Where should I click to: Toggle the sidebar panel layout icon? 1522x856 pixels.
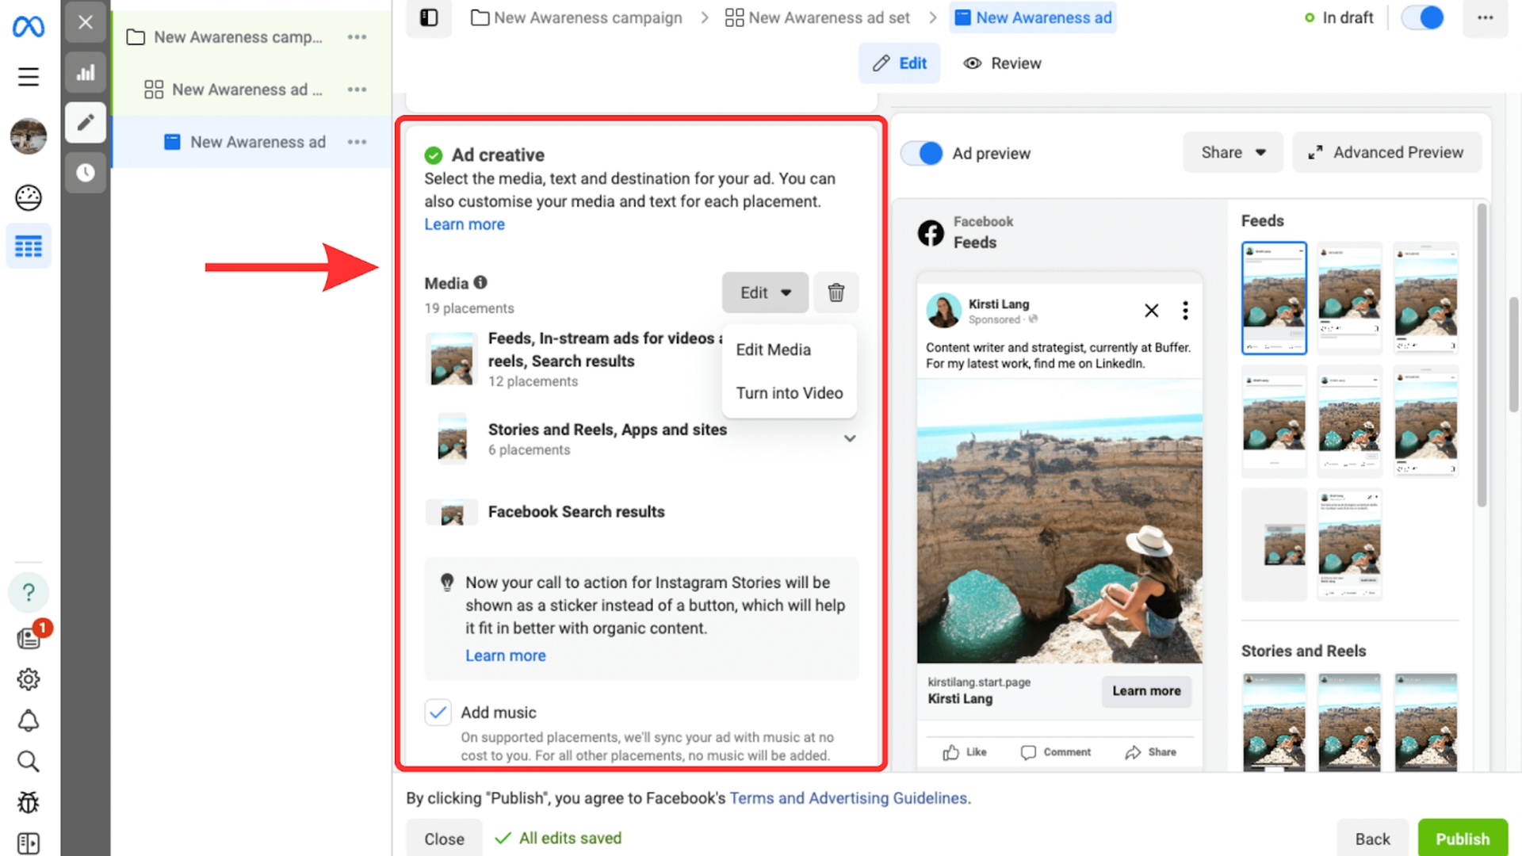click(x=429, y=17)
